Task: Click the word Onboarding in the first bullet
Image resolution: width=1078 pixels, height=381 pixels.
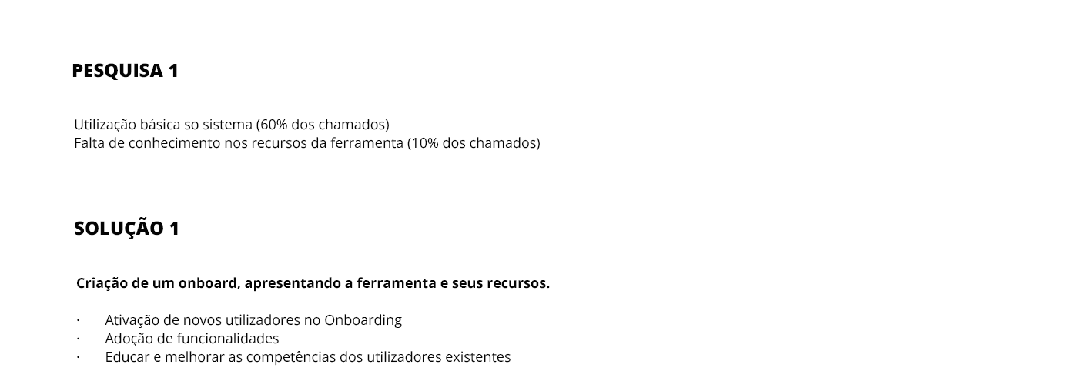Action: coord(363,320)
